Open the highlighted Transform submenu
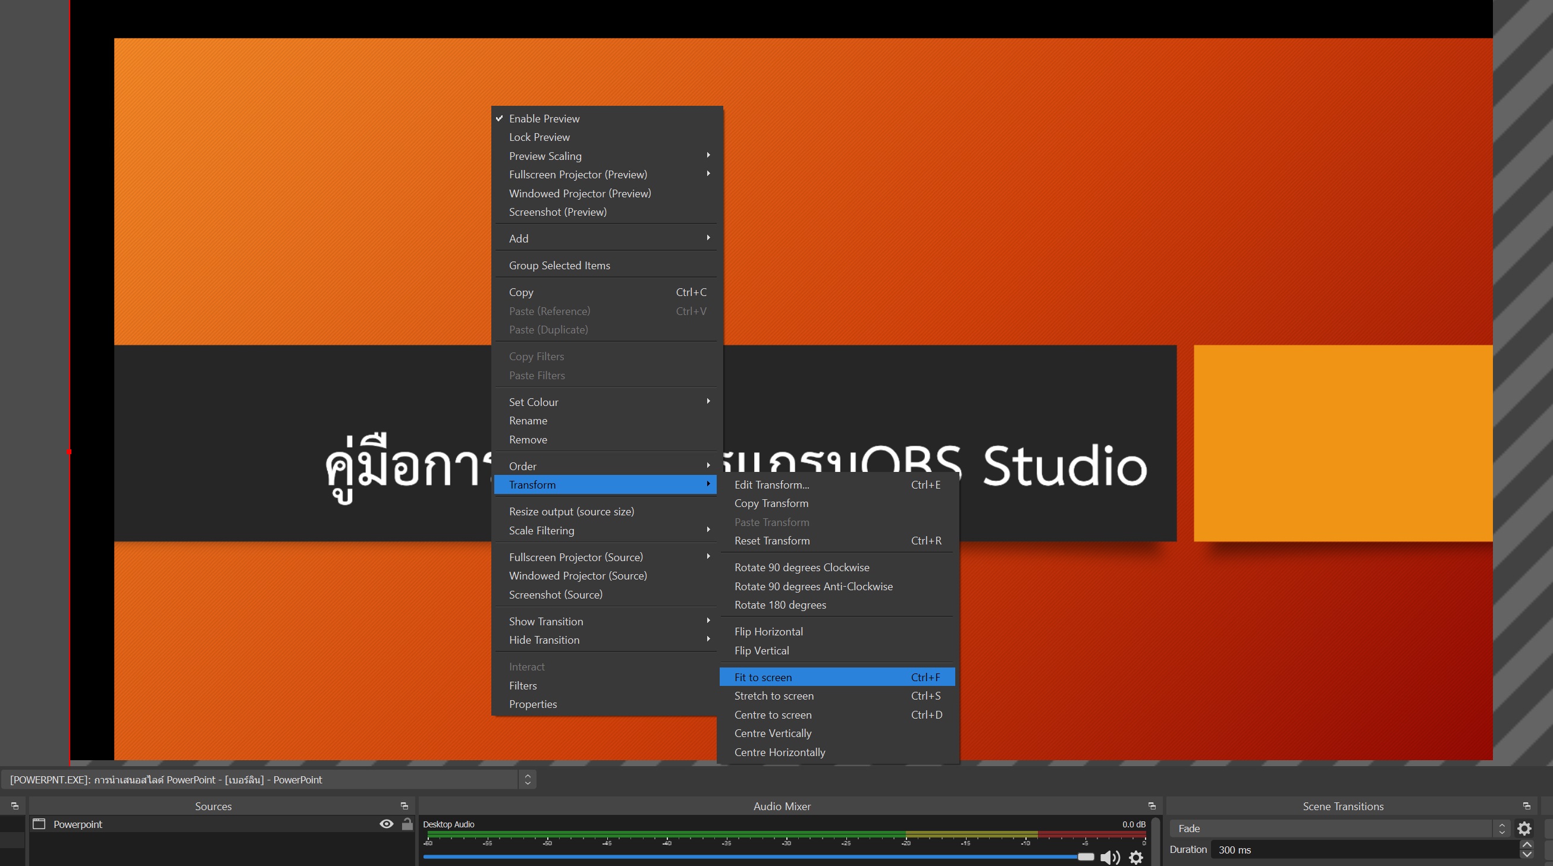Image resolution: width=1553 pixels, height=866 pixels. 605,485
